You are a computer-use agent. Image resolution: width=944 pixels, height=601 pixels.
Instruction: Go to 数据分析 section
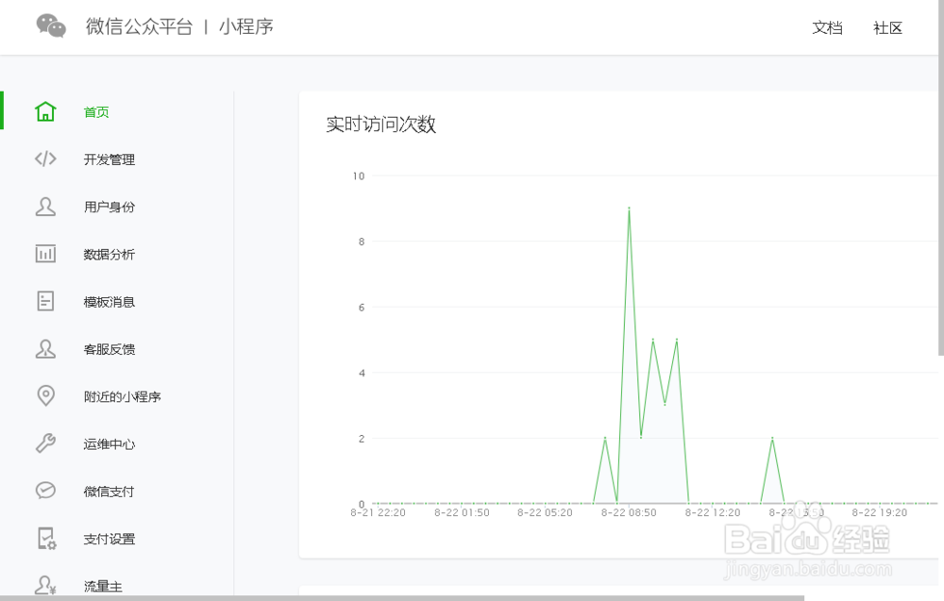[x=109, y=255]
